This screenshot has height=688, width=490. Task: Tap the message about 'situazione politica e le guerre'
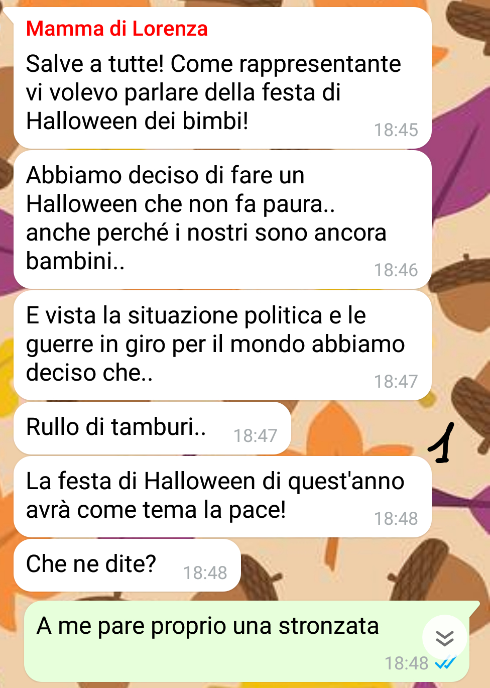(x=222, y=346)
